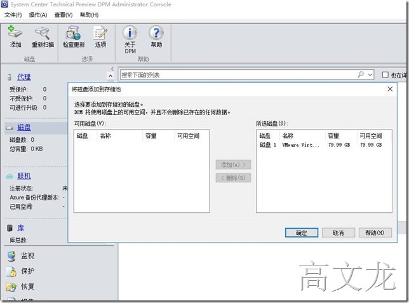The height and width of the screenshot is (303, 409).
Task: Cancel the dialog with 取消
Action: coord(339,232)
